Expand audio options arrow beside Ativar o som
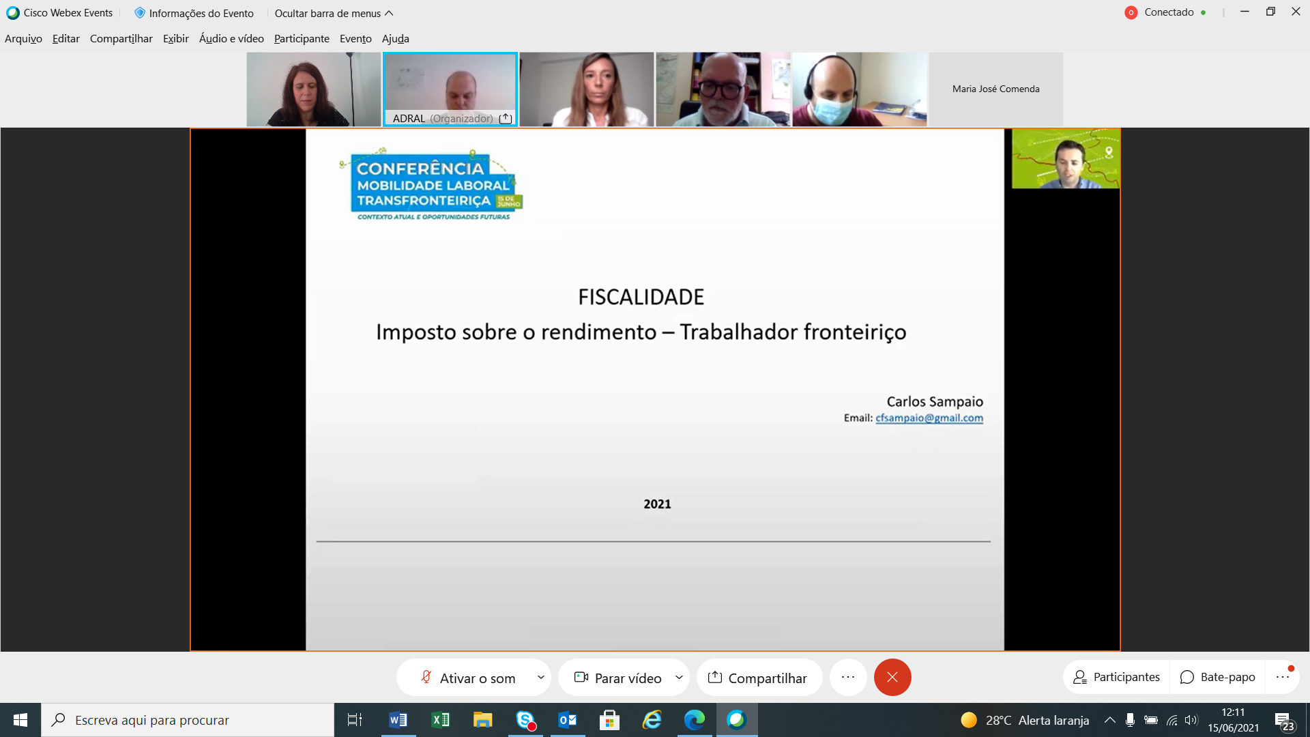The image size is (1310, 737). click(541, 678)
